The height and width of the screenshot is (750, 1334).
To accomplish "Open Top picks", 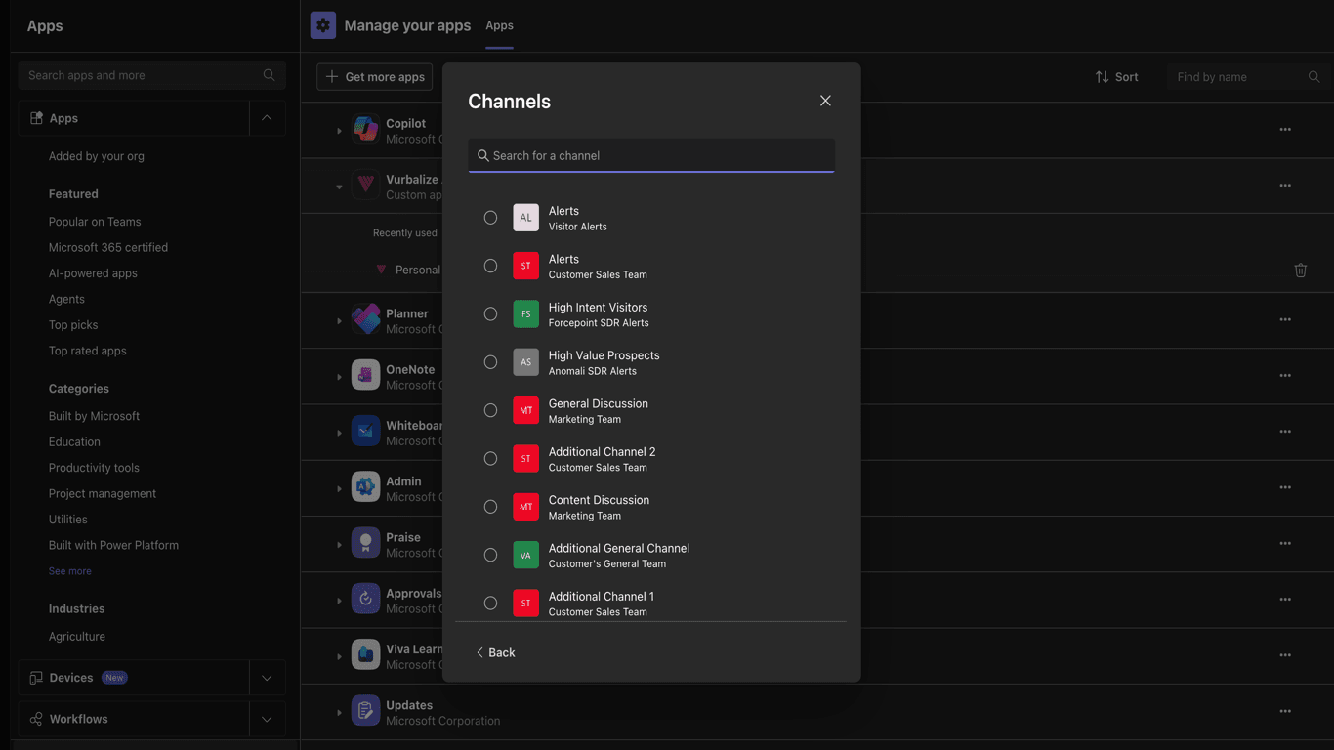I will click(x=73, y=325).
